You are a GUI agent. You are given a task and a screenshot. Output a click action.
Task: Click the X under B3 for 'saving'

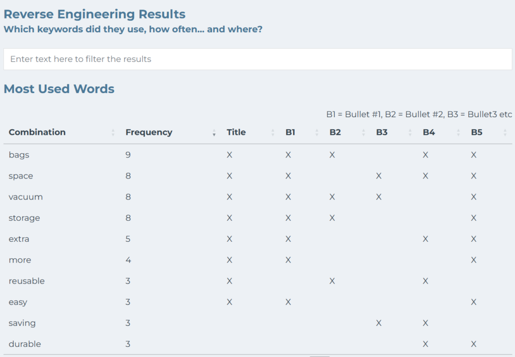coord(379,323)
